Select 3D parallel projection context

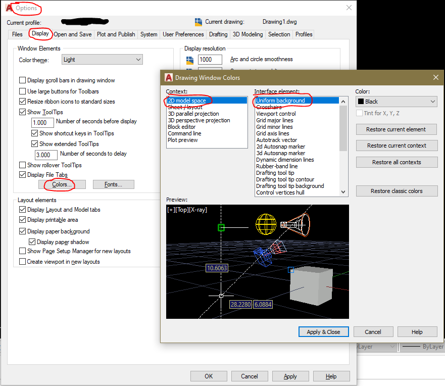[x=207, y=114]
